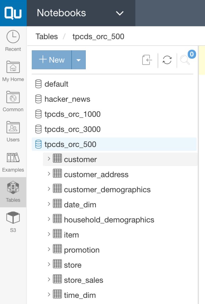Viewport: 205px width, 304px height.
Task: Click the import notebook icon
Action: coord(147,60)
